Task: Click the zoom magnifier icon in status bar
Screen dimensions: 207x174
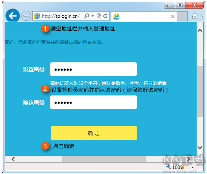Action: [x=169, y=167]
